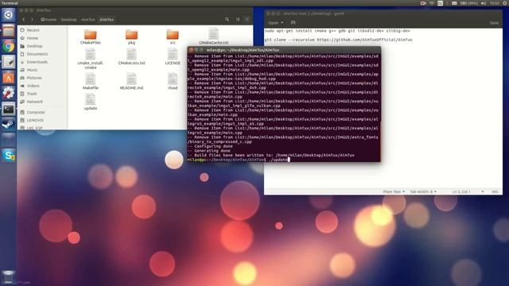The height and width of the screenshot is (286, 509).
Task: Click the Desktop breadcrumb in Files
Action: point(68,19)
